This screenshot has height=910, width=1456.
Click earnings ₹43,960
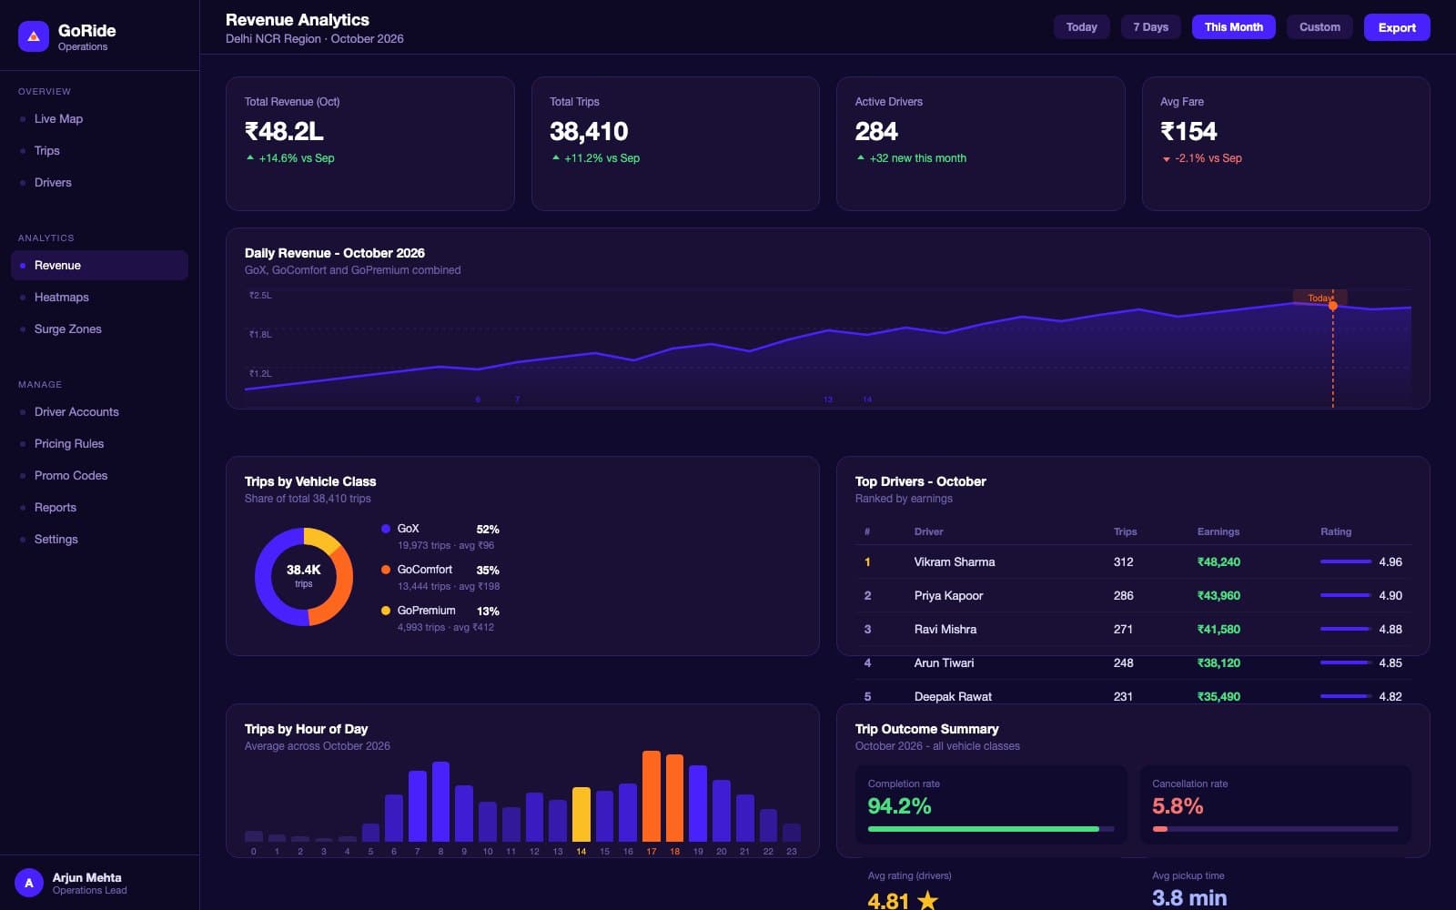click(1218, 596)
